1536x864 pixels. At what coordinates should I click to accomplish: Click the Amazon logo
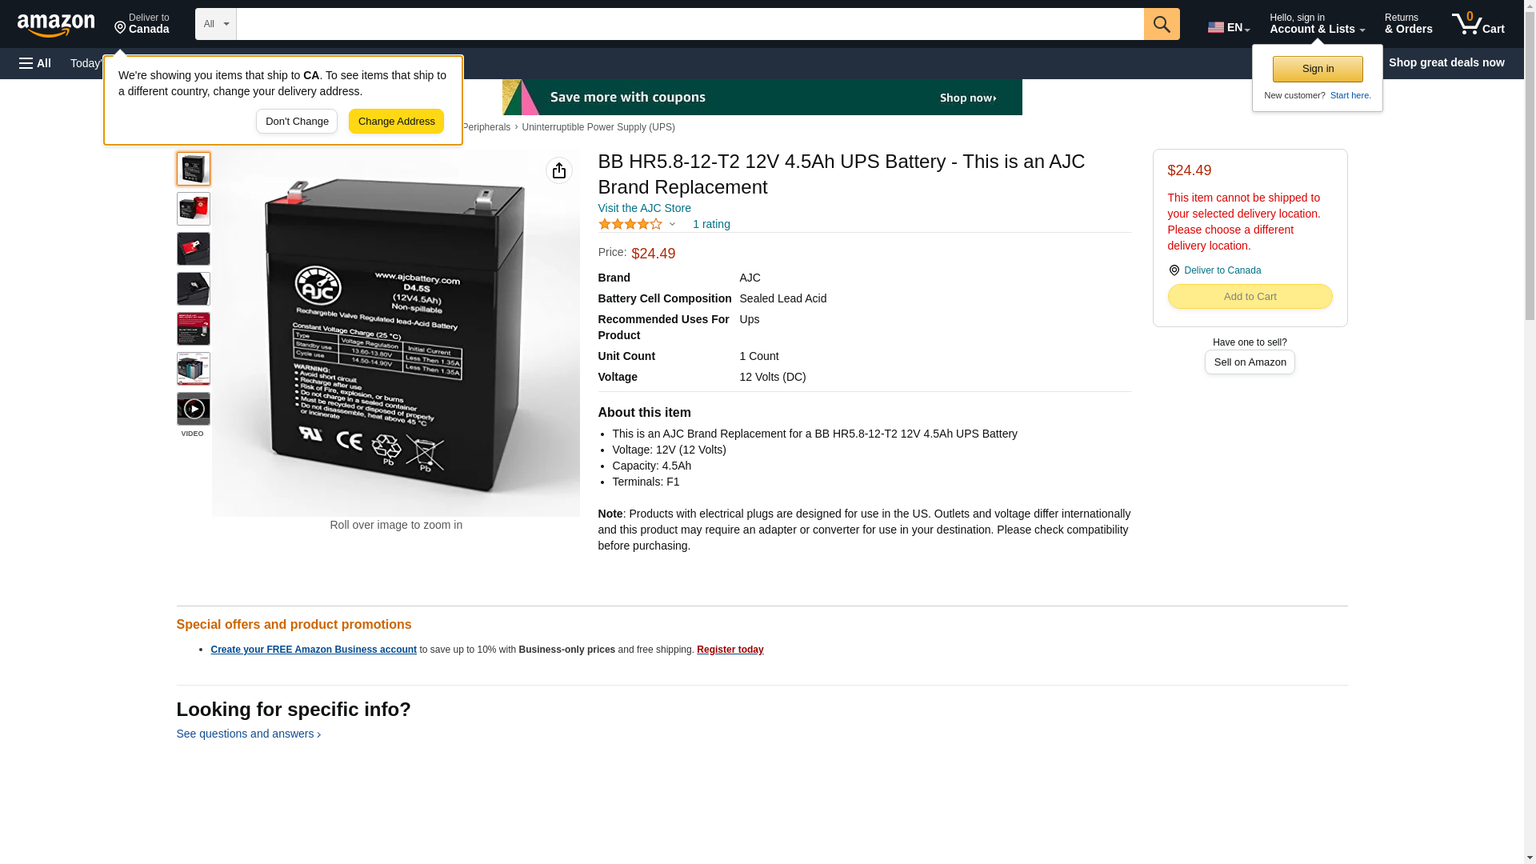point(56,26)
